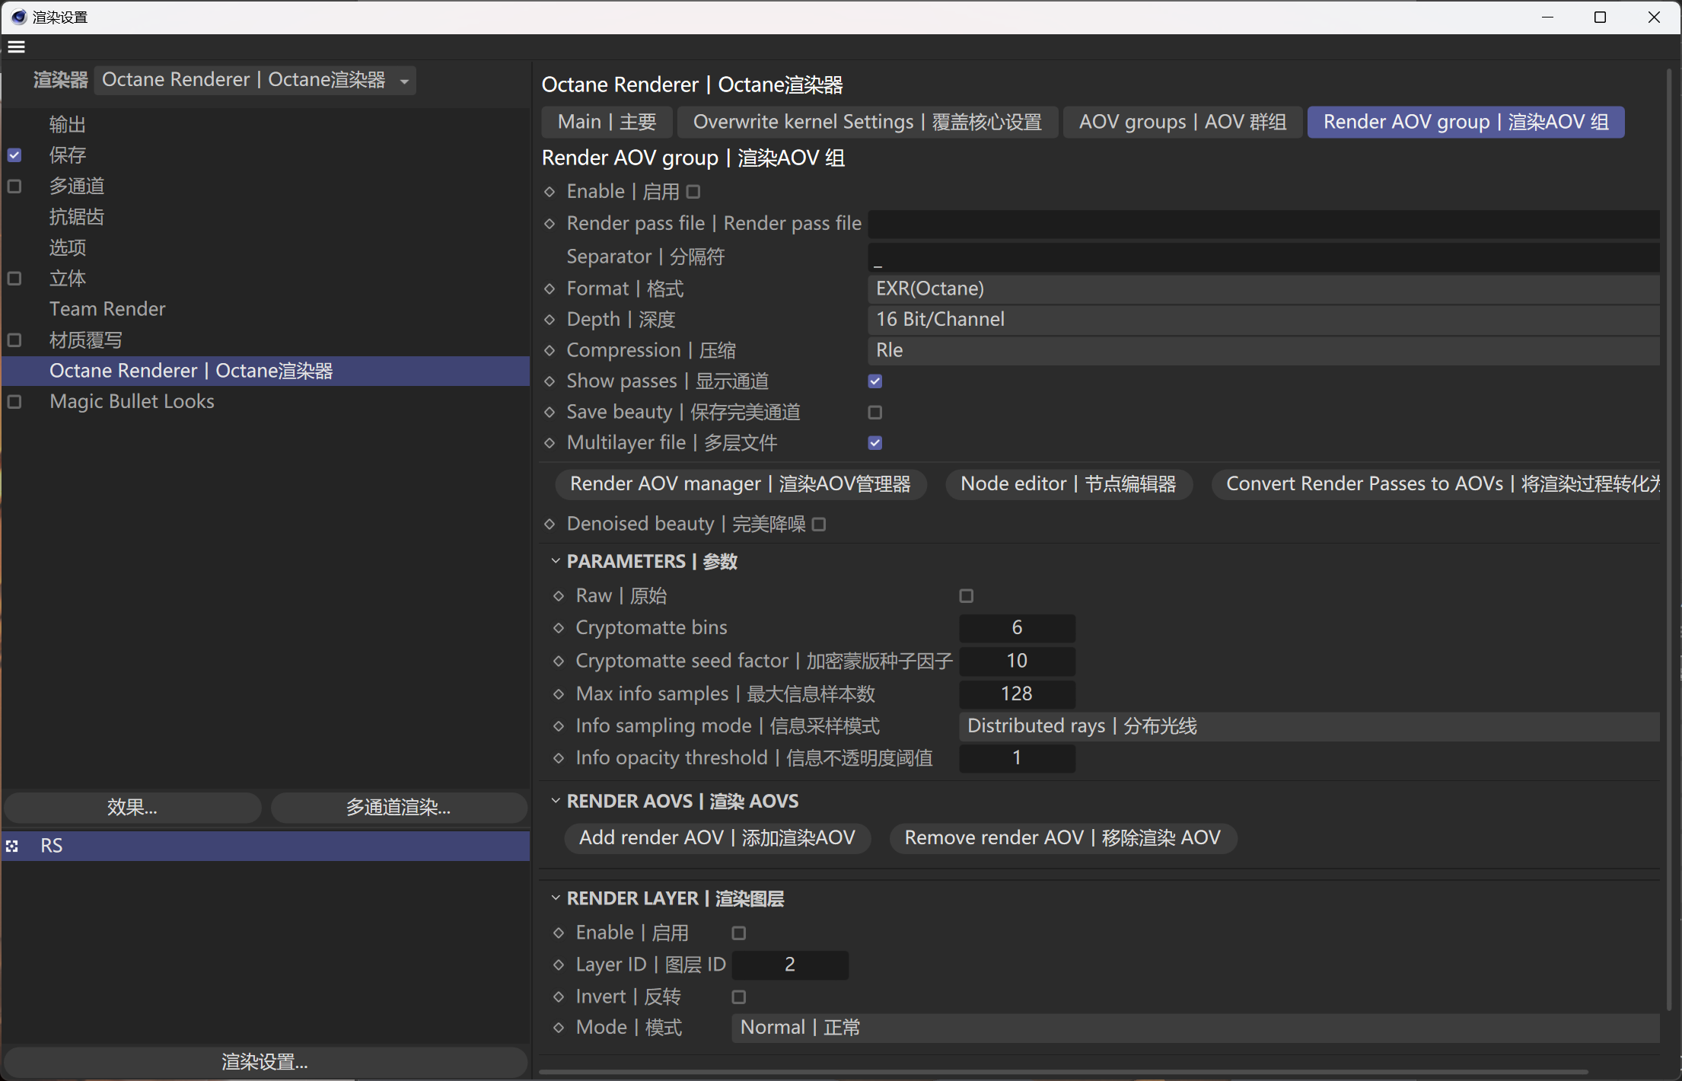Click keyframe diamond beside Max info samples

point(559,694)
